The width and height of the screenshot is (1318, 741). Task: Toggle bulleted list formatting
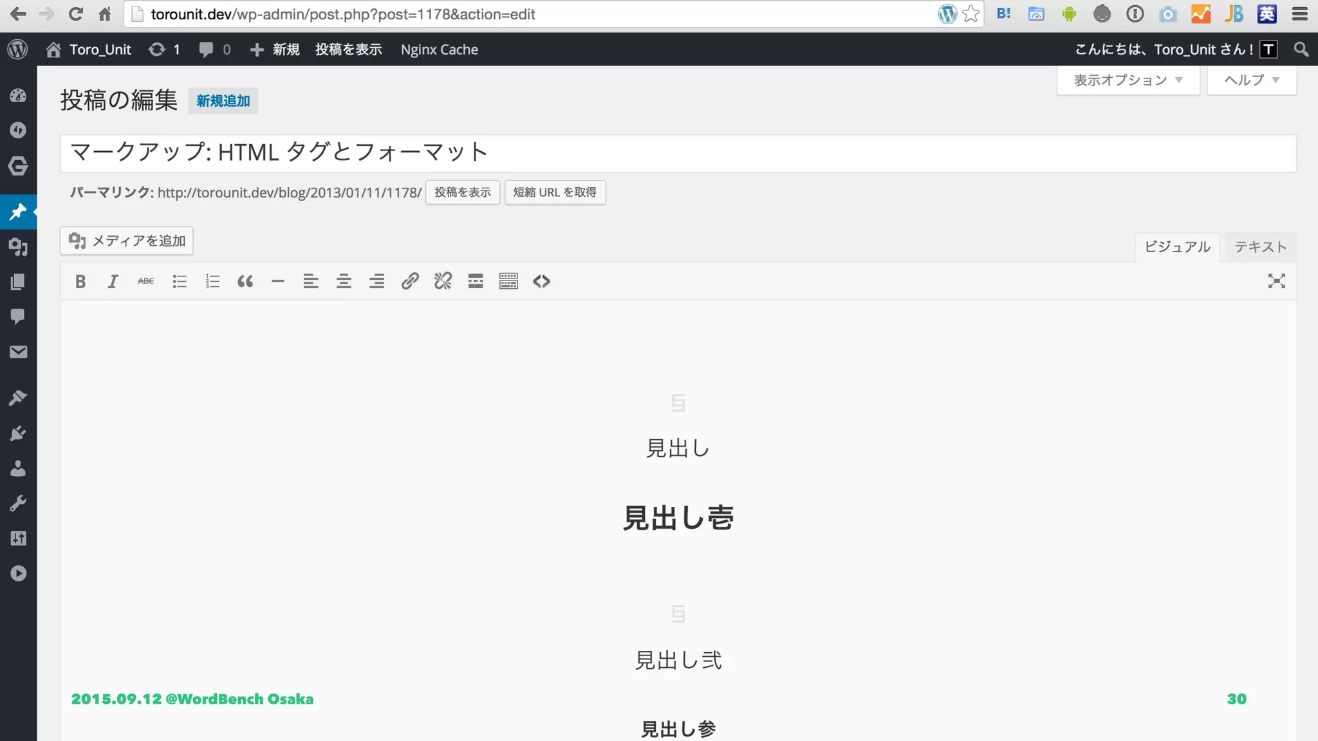click(179, 281)
